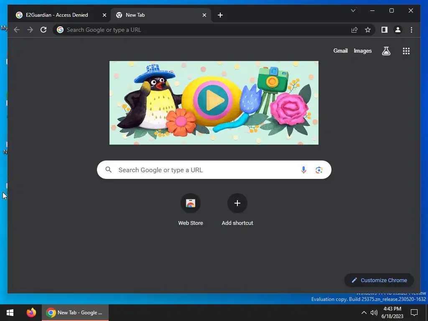Viewport: 428px width, 321px height.
Task: Open Google Images link
Action: pyautogui.click(x=362, y=51)
